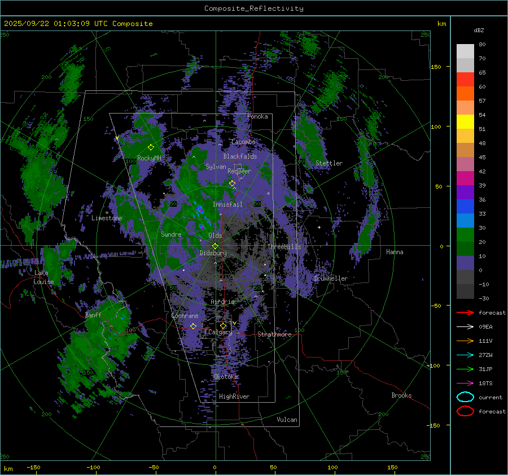Select the Stettler label on the map
Image resolution: width=508 pixels, height=475 pixels.
pos(329,163)
